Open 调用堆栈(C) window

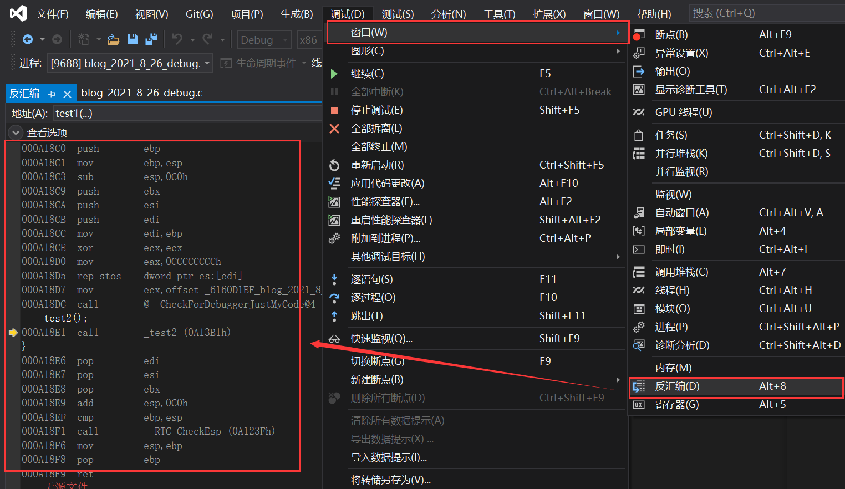click(x=736, y=272)
